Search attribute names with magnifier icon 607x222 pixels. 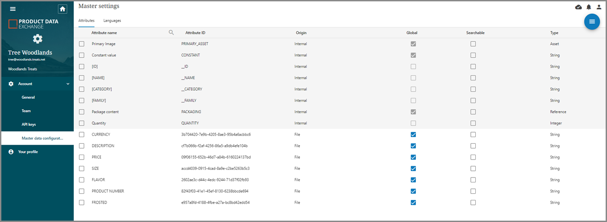click(171, 32)
